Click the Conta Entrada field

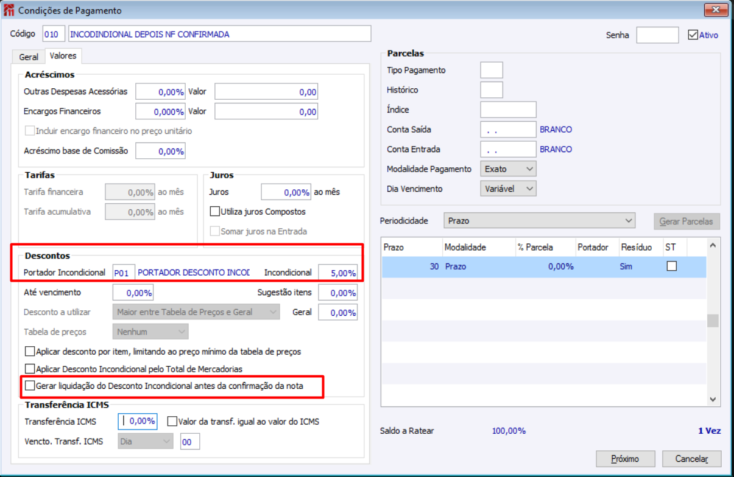[508, 149]
